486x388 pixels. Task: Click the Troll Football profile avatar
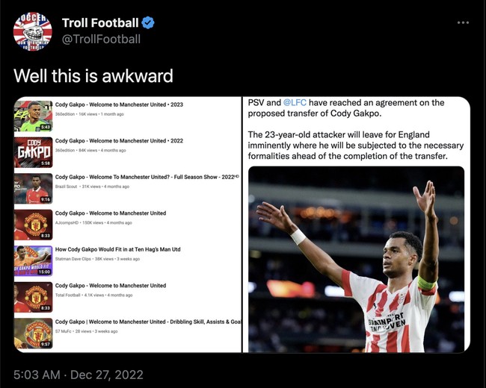pyautogui.click(x=33, y=31)
